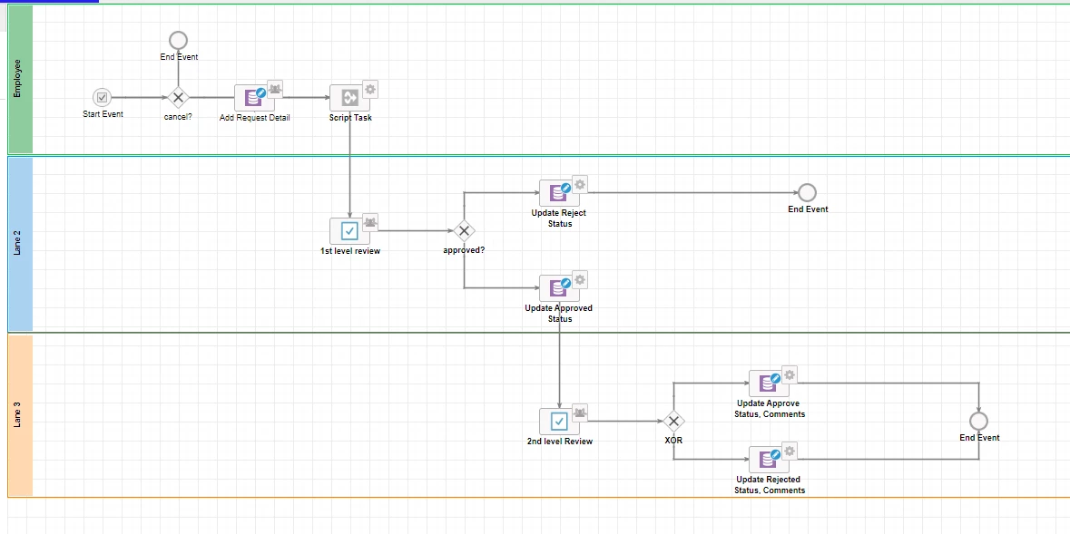Select the End Event in the Employee lane
The image size is (1070, 534).
point(178,40)
